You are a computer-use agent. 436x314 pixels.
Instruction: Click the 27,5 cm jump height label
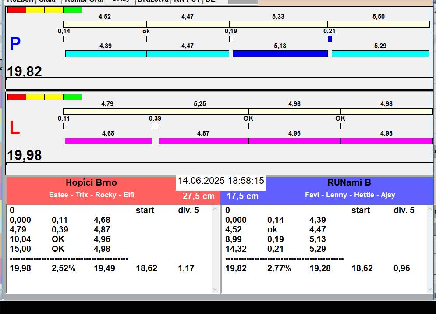click(x=199, y=196)
